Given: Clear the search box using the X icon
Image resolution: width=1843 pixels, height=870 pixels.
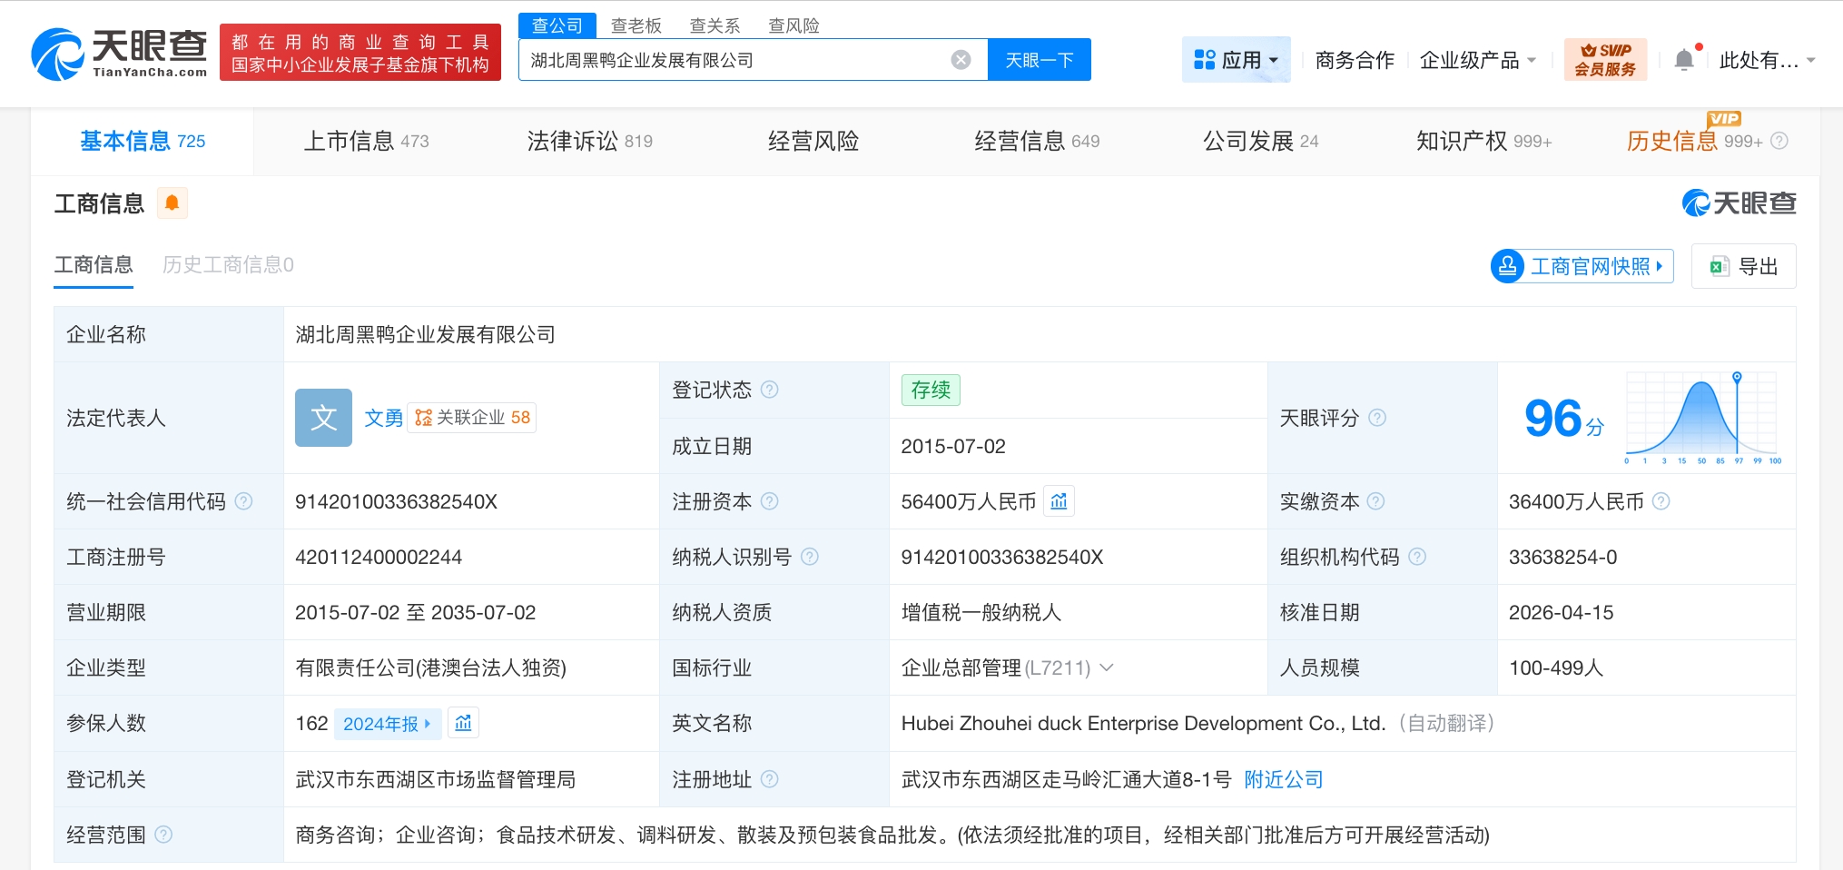Looking at the screenshot, I should coord(960,58).
